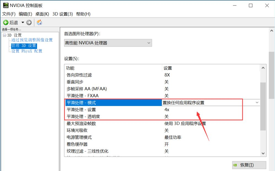The image size is (275, 171).
Task: Open the 编辑(E) menu
Action: point(25,14)
